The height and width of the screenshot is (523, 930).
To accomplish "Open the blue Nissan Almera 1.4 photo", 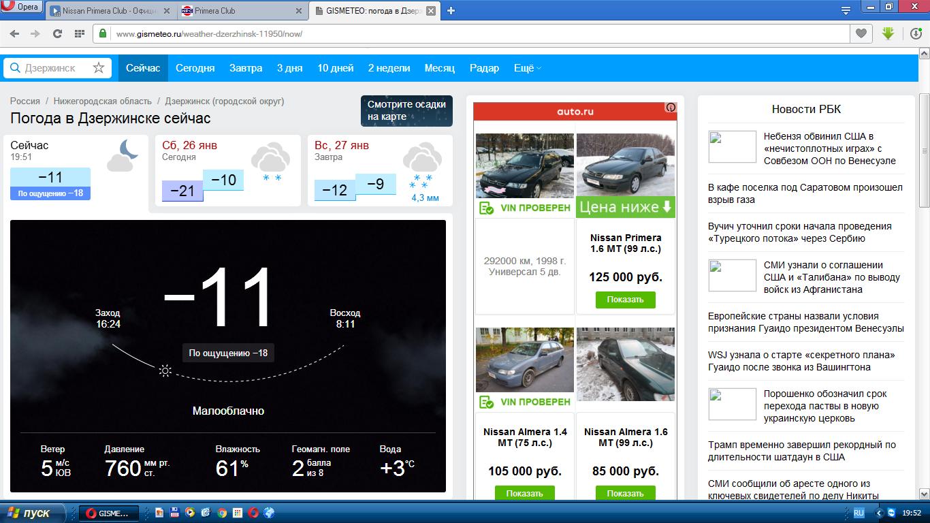I will pos(525,360).
